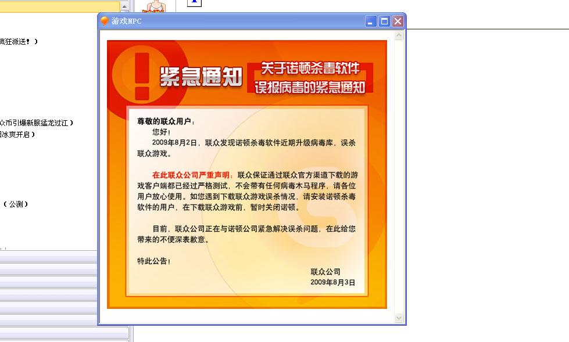
Task: Click the 特此公告 line in the notice
Action: coord(154,261)
